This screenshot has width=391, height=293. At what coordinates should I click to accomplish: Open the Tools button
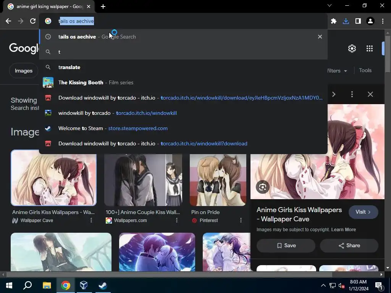click(x=365, y=71)
